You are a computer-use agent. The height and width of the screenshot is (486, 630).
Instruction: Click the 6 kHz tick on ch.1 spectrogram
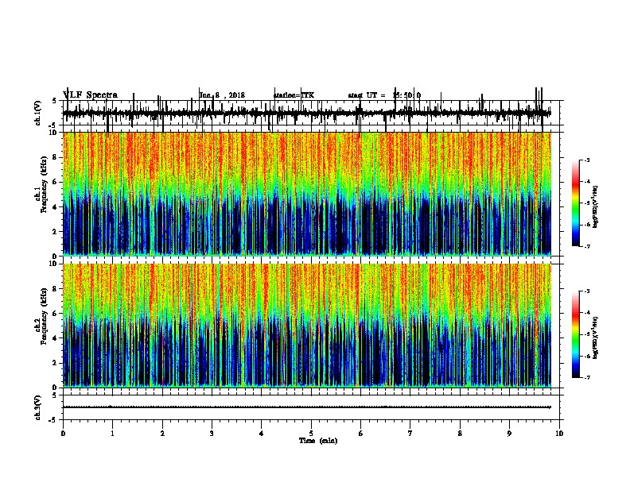tap(56, 183)
